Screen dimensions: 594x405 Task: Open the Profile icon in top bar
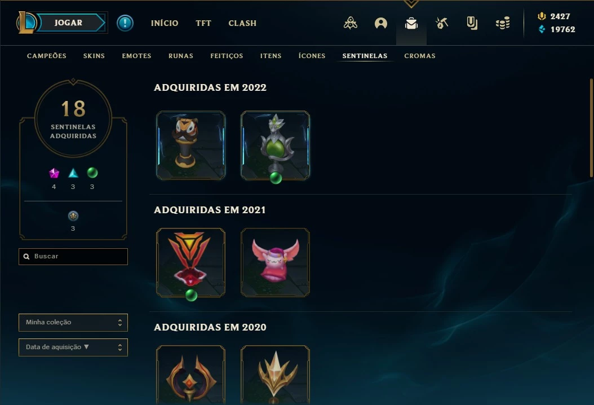tap(381, 23)
